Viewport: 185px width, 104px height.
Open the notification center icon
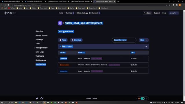pos(182,103)
